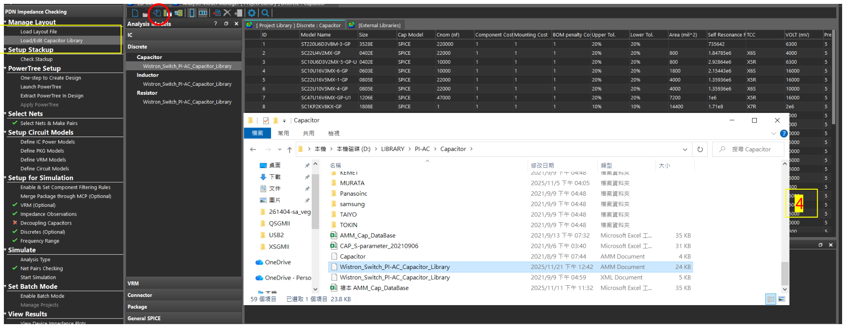Image resolution: width=846 pixels, height=328 pixels.
Task: Click the single-column view toolbar icon
Action: click(x=192, y=13)
